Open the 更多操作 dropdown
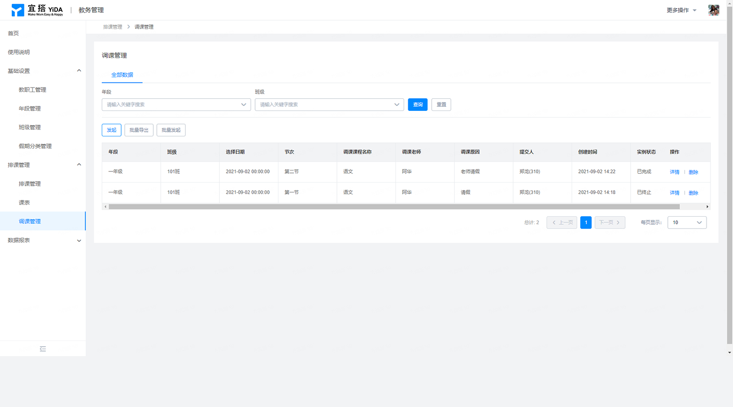733x407 pixels. (682, 10)
